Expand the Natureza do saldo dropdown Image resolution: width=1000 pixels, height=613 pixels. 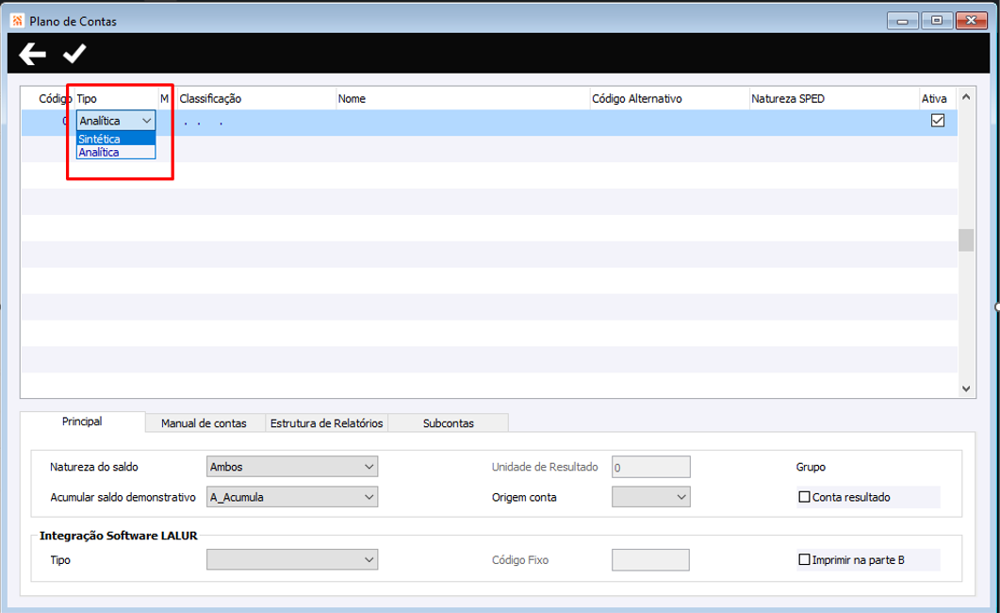[x=292, y=466]
